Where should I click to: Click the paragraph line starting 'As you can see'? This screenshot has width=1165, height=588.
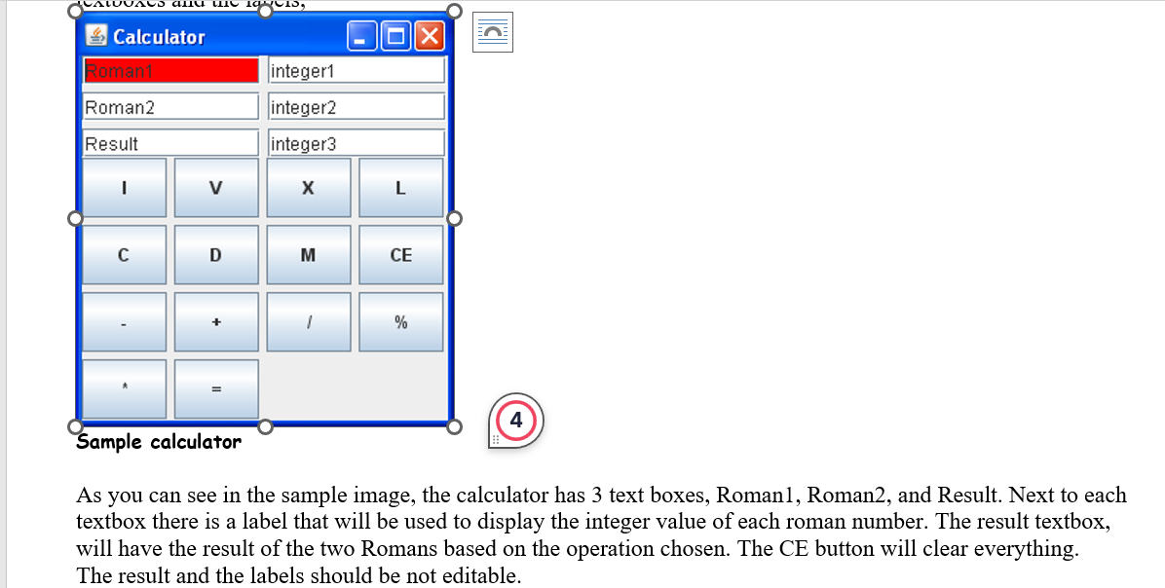pyautogui.click(x=601, y=495)
